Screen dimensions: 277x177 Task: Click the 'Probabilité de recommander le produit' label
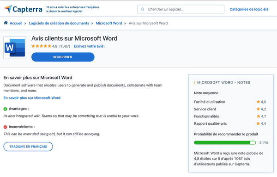pos(226,134)
